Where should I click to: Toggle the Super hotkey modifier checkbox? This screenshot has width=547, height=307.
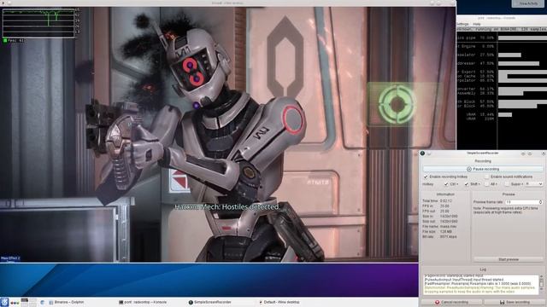pos(507,184)
